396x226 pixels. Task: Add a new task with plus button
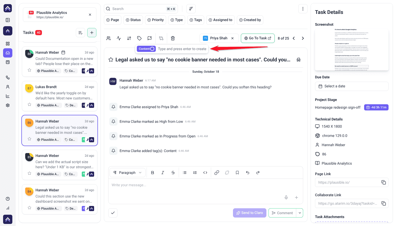coord(92,33)
